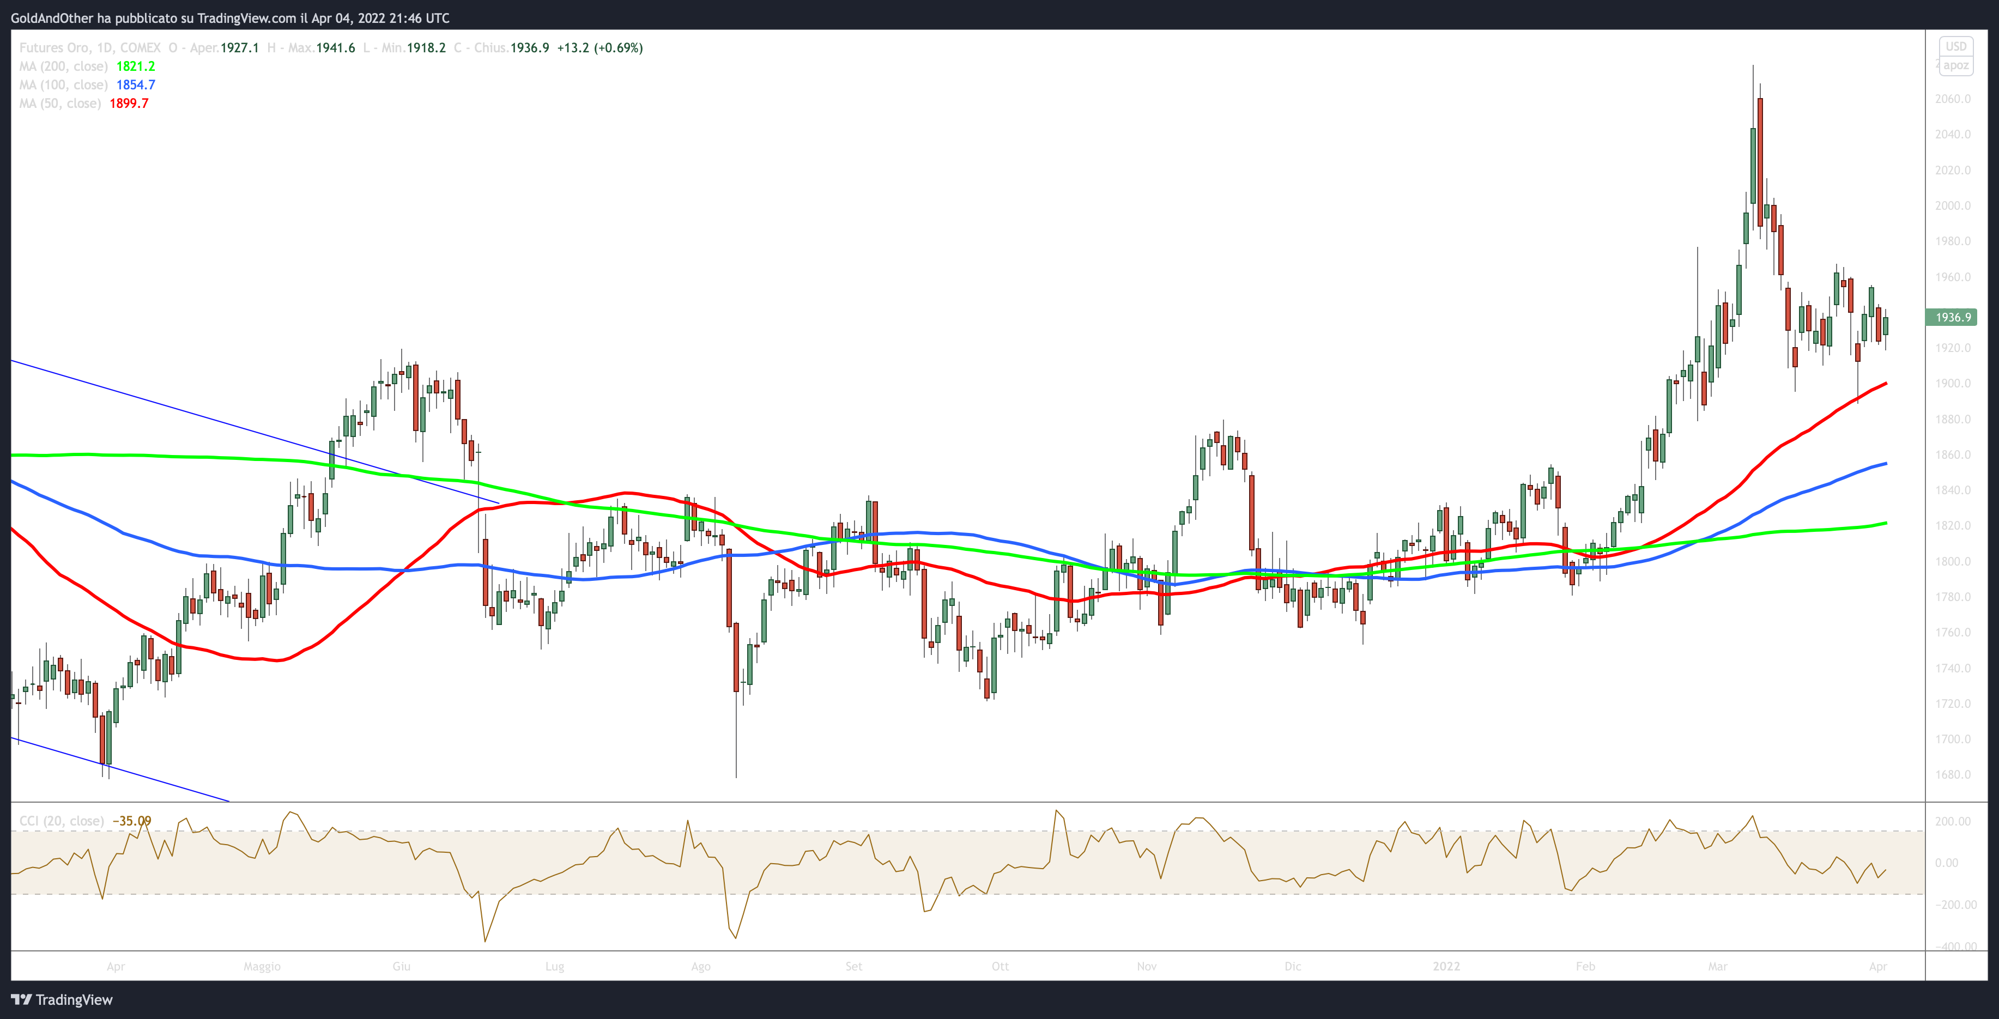
Task: Click the Maggio label on the time axis
Action: pos(262,966)
